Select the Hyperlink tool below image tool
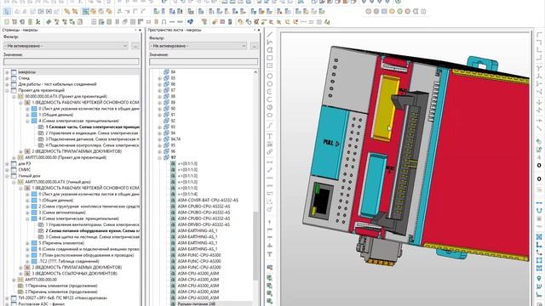545x306 pixels. (270, 151)
